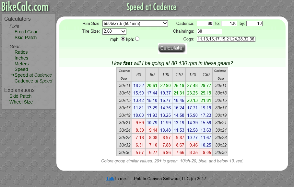Select the mph radio button

pyautogui.click(x=123, y=39)
